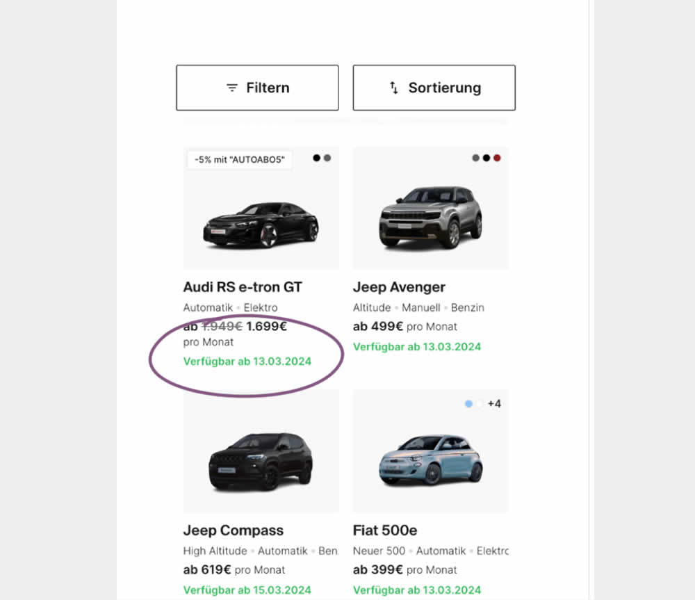Image resolution: width=695 pixels, height=600 pixels.
Task: Open the Fiat 500e car image
Action: [430, 459]
